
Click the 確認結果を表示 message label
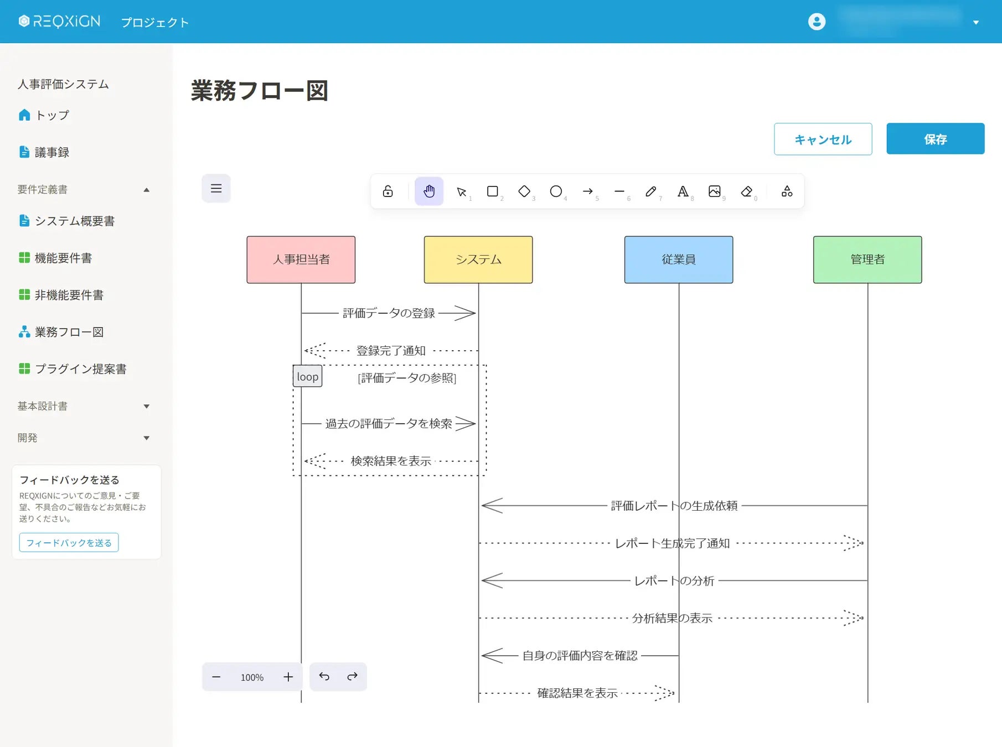point(577,693)
